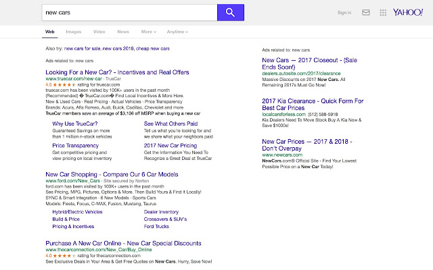The image size is (433, 270).
Task: Go to the Yahoo logo homepage
Action: tap(407, 12)
